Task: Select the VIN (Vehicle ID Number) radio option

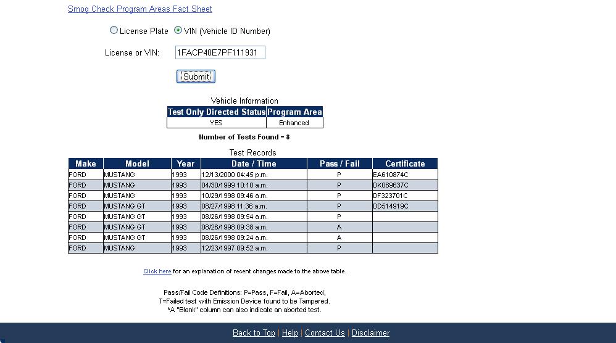Action: tap(178, 30)
